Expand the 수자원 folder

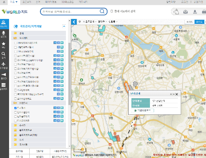click(38, 125)
